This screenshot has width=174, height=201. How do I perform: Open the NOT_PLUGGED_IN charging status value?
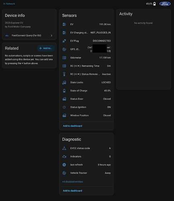pos(101,33)
